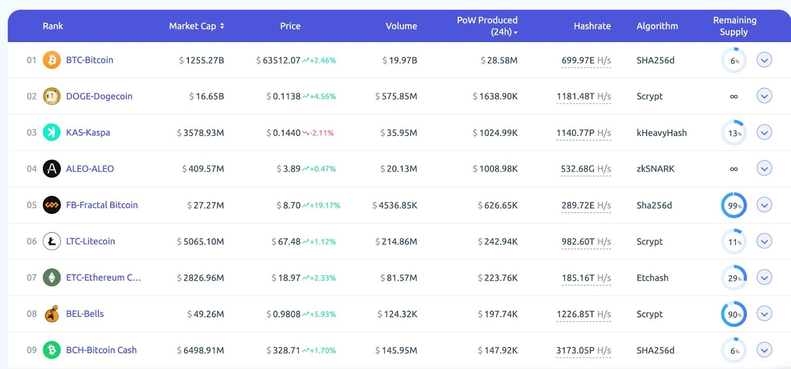
Task: Click the Bitcoin Cash logo icon
Action: [x=52, y=350]
